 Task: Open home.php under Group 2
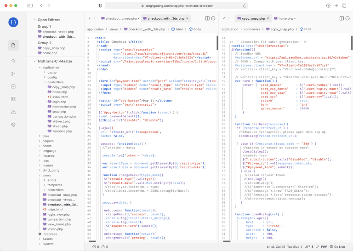point(47,53)
